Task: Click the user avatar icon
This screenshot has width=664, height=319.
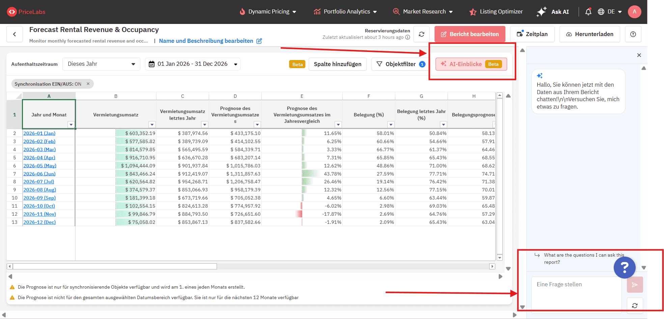Action: [634, 12]
